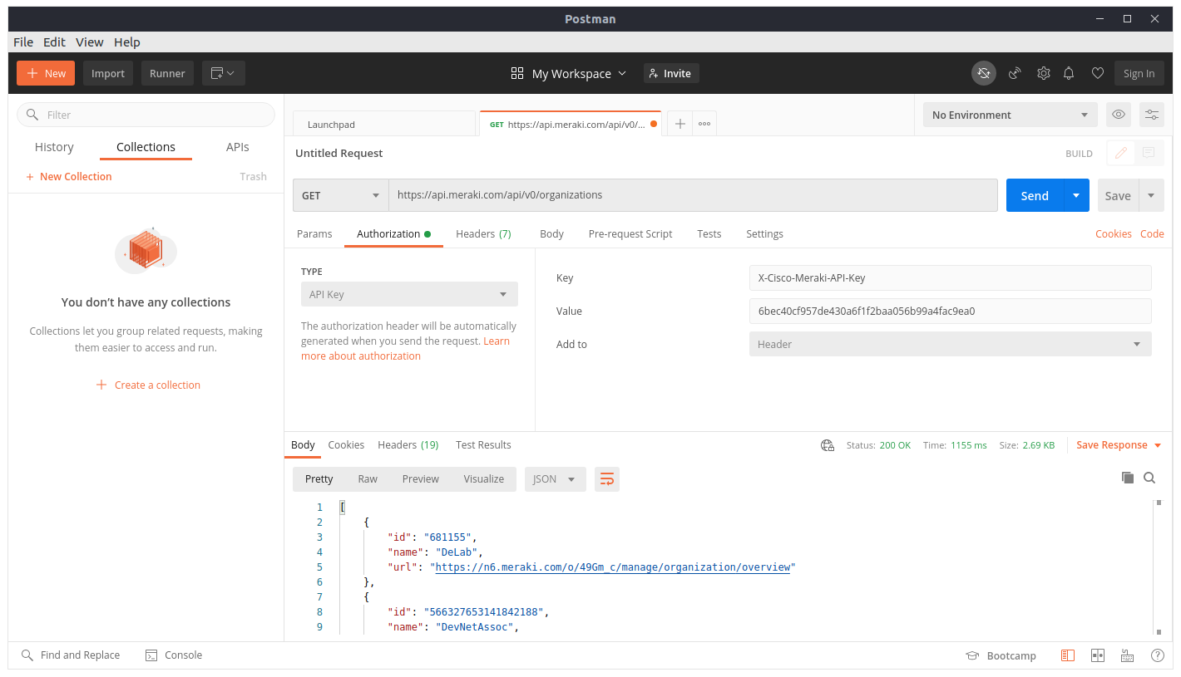Toggle the two pane view icon
Image resolution: width=1181 pixels, height=677 pixels.
tap(1097, 655)
